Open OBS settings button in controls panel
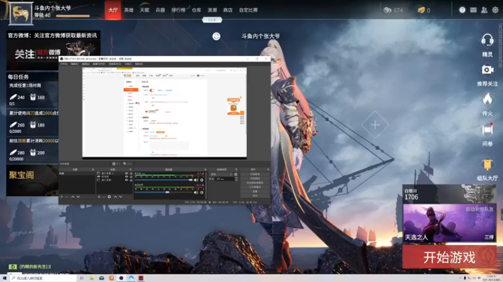The width and height of the screenshot is (503, 282). pyautogui.click(x=255, y=192)
